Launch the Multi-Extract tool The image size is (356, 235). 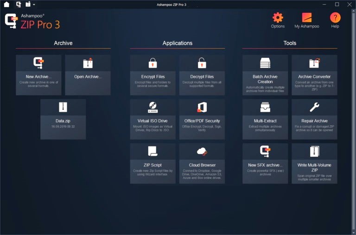(265, 119)
